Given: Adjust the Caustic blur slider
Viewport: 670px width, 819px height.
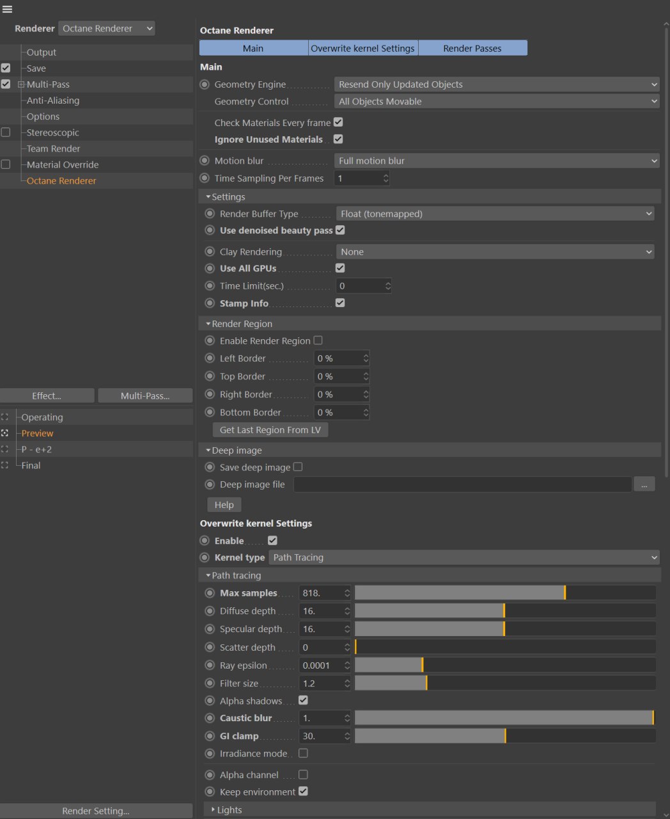Looking at the screenshot, I should pos(506,718).
